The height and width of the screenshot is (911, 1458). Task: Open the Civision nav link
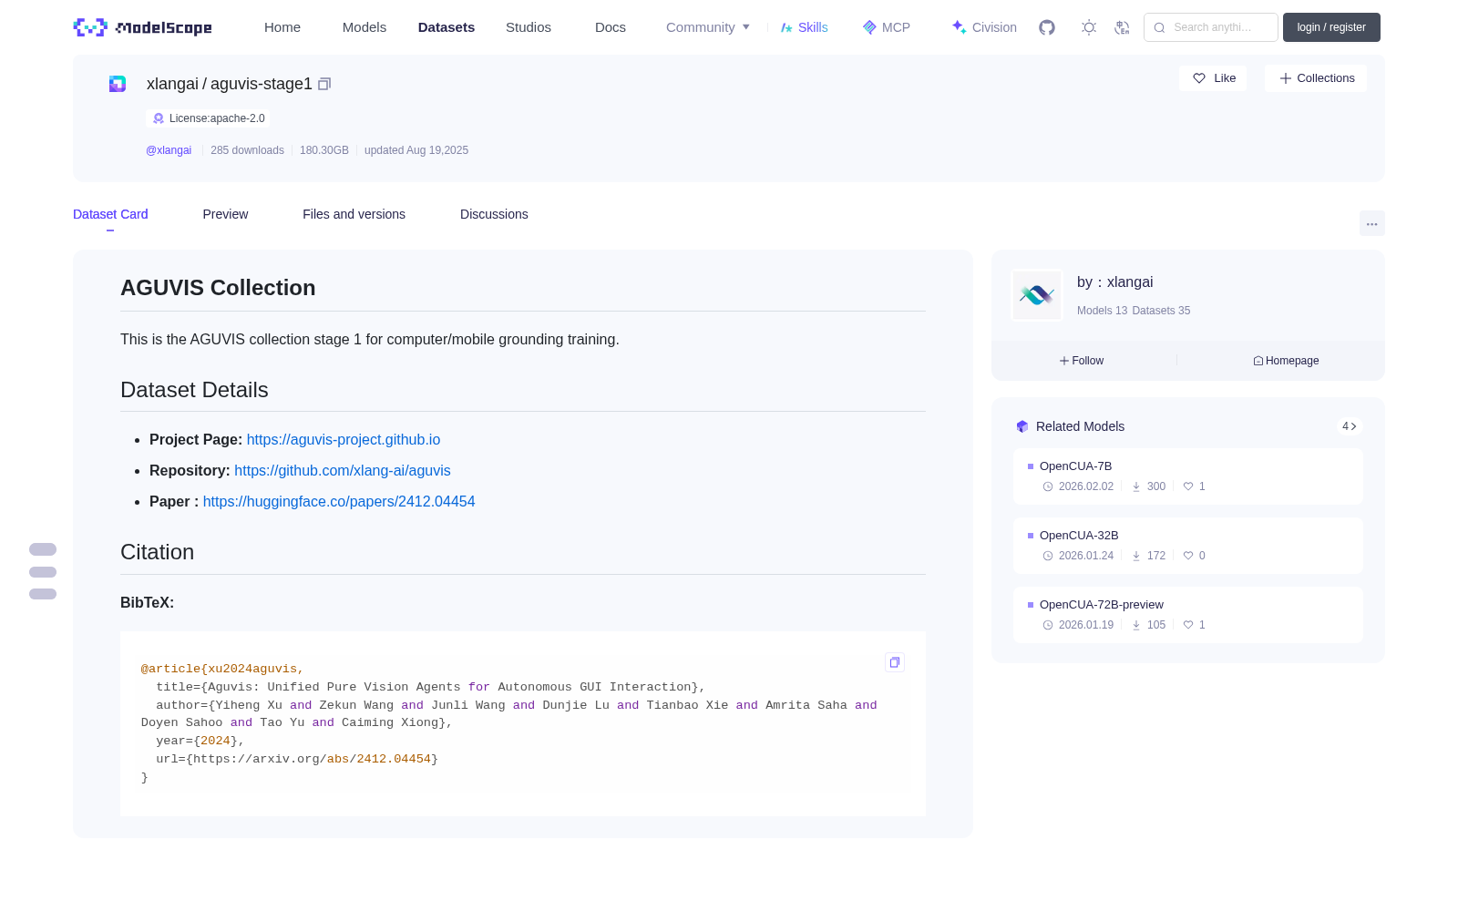[984, 27]
